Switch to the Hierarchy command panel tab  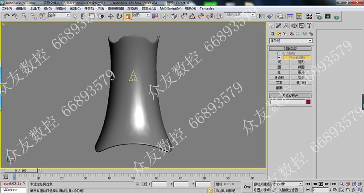[286, 25]
